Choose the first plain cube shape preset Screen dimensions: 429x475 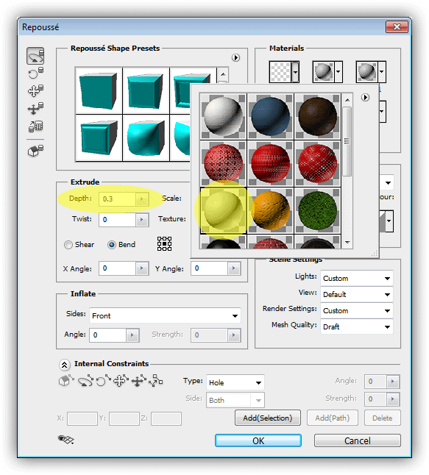[99, 91]
